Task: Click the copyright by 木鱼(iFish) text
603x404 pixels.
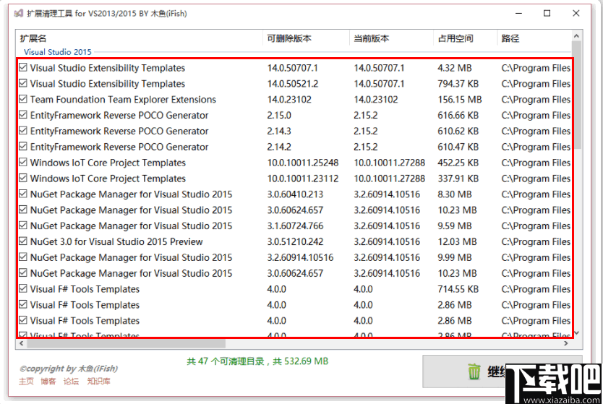Action: point(69,369)
